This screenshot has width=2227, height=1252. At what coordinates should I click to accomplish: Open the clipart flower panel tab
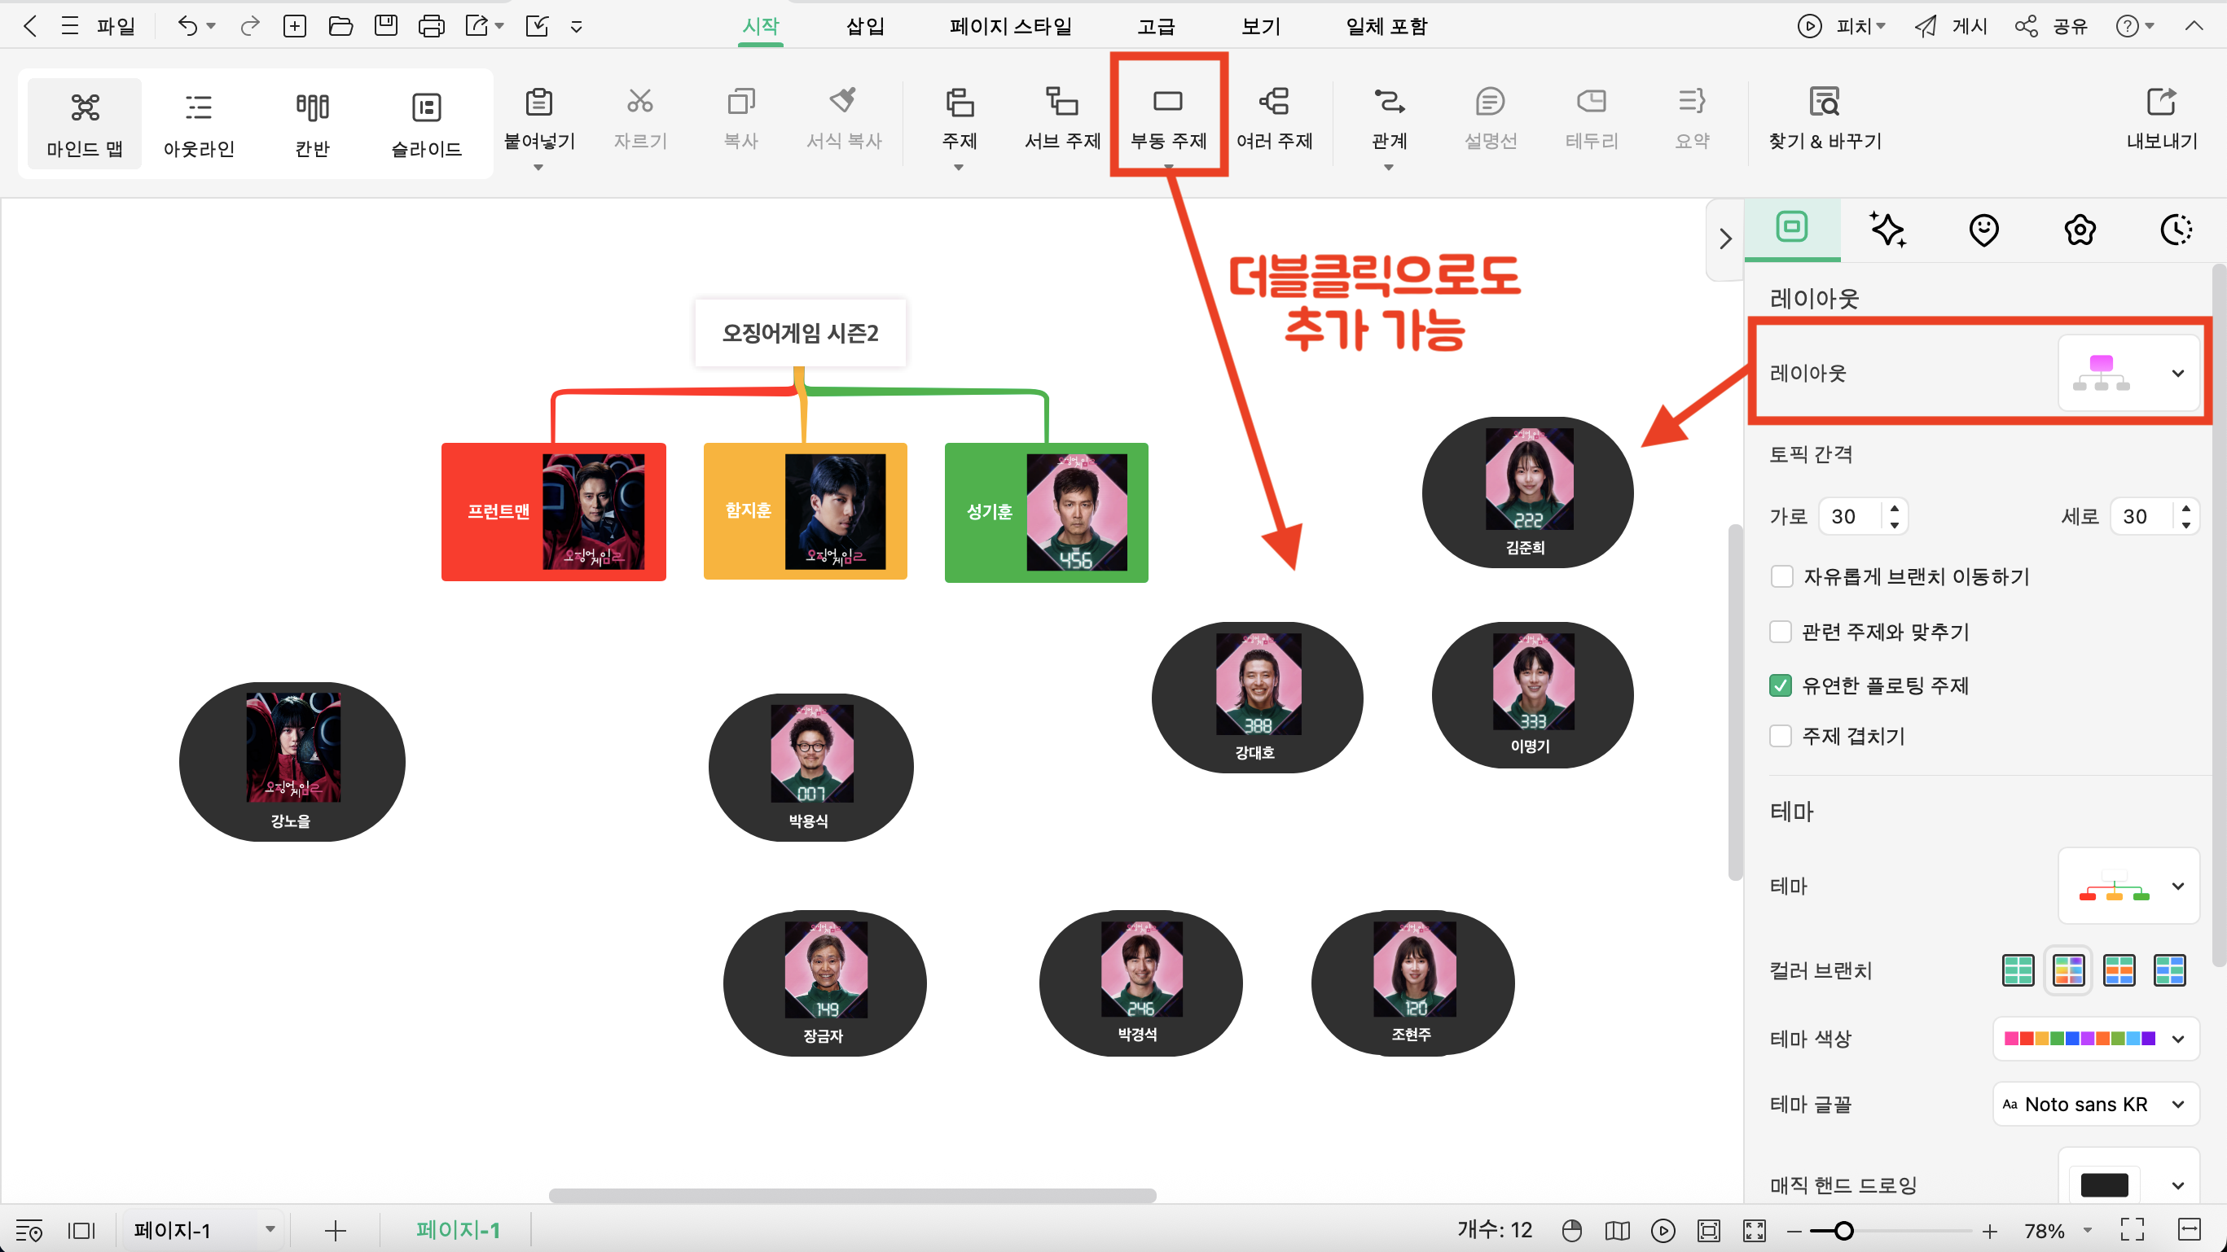(2080, 230)
